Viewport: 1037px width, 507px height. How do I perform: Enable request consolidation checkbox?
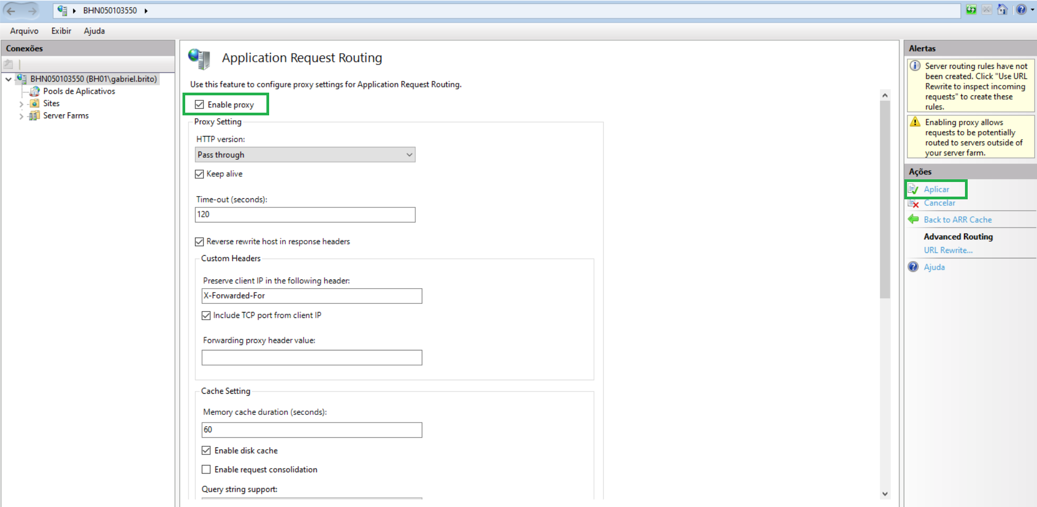coord(206,469)
